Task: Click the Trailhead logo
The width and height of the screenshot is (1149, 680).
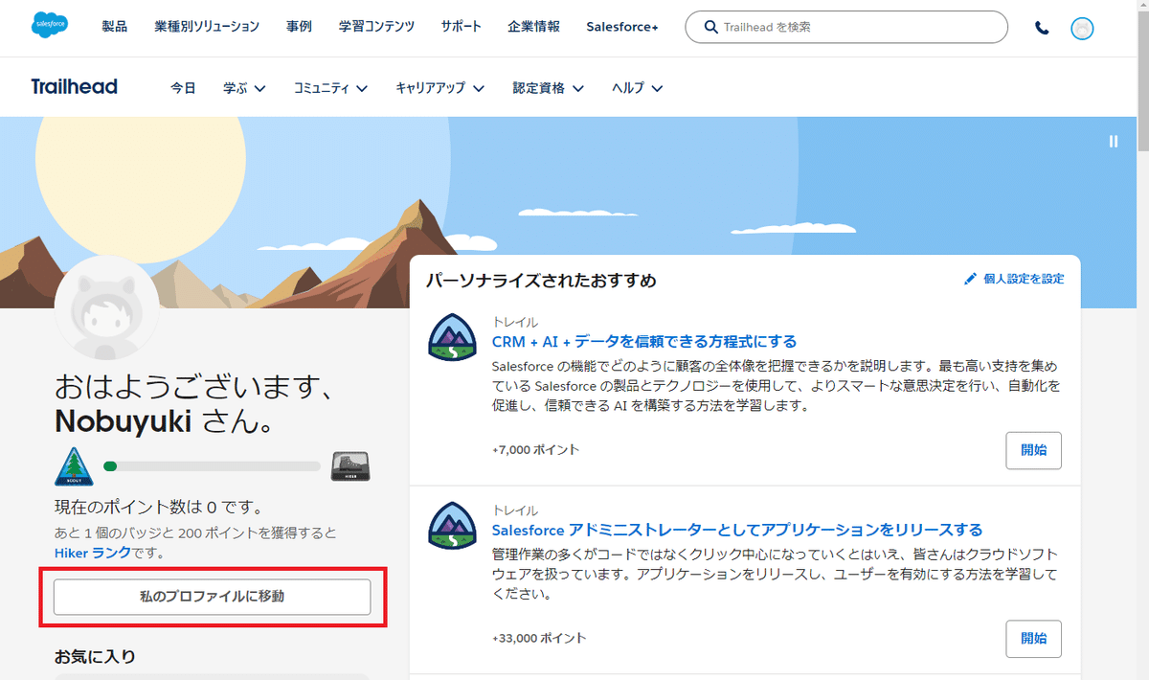Action: (74, 86)
